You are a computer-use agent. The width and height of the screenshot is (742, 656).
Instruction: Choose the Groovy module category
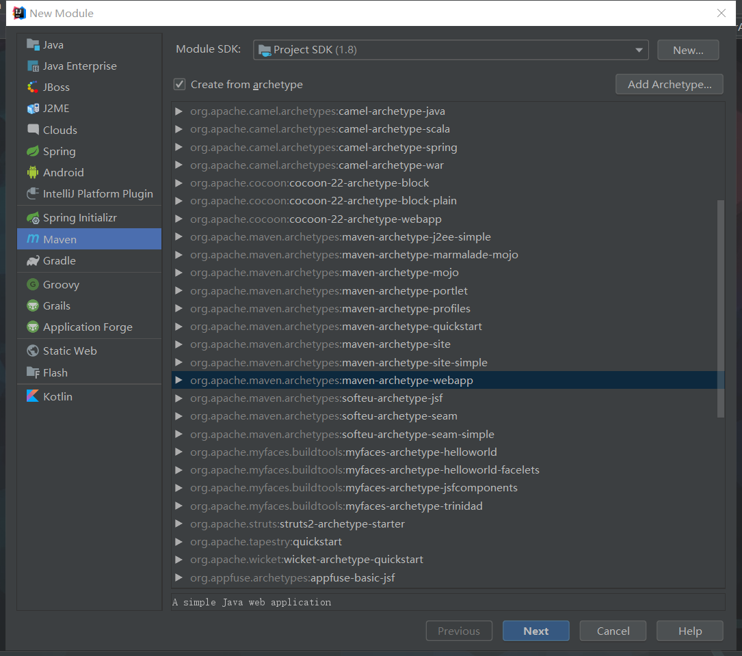tap(62, 284)
